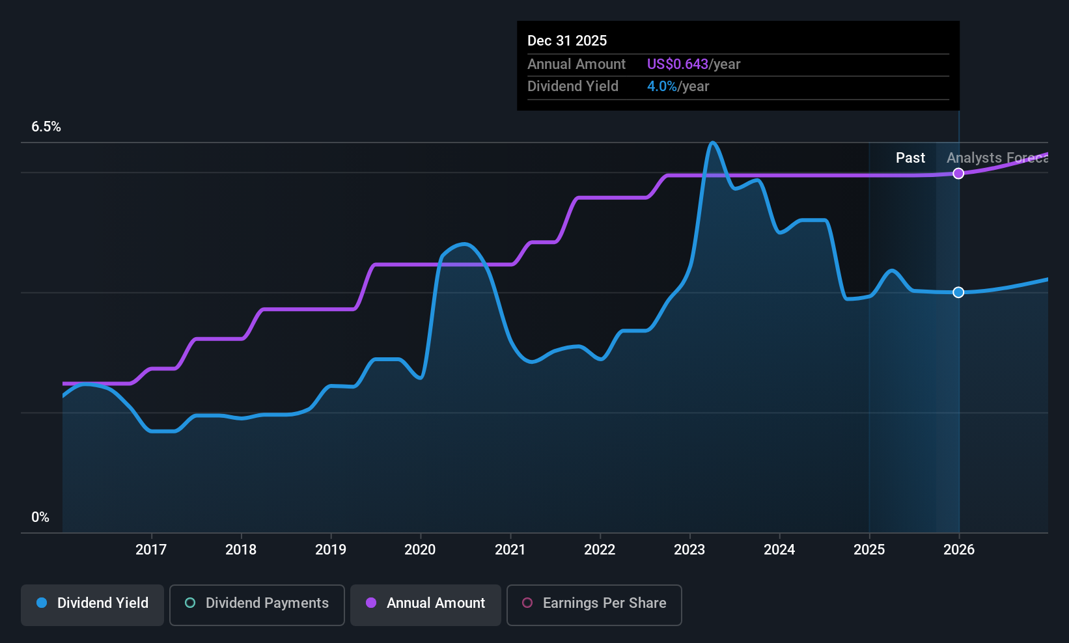Select the blue yield data point at 2026
Screen dimensions: 1069x643
(x=958, y=292)
